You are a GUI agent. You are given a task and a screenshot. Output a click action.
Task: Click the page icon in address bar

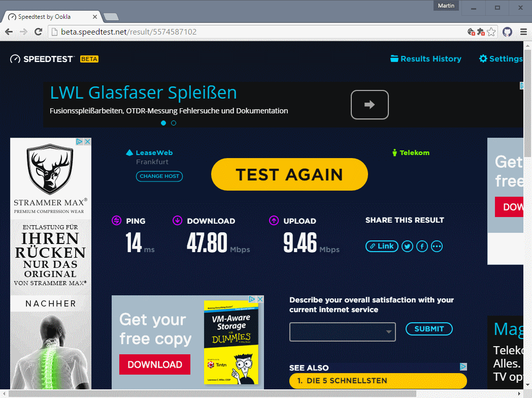pyautogui.click(x=54, y=32)
